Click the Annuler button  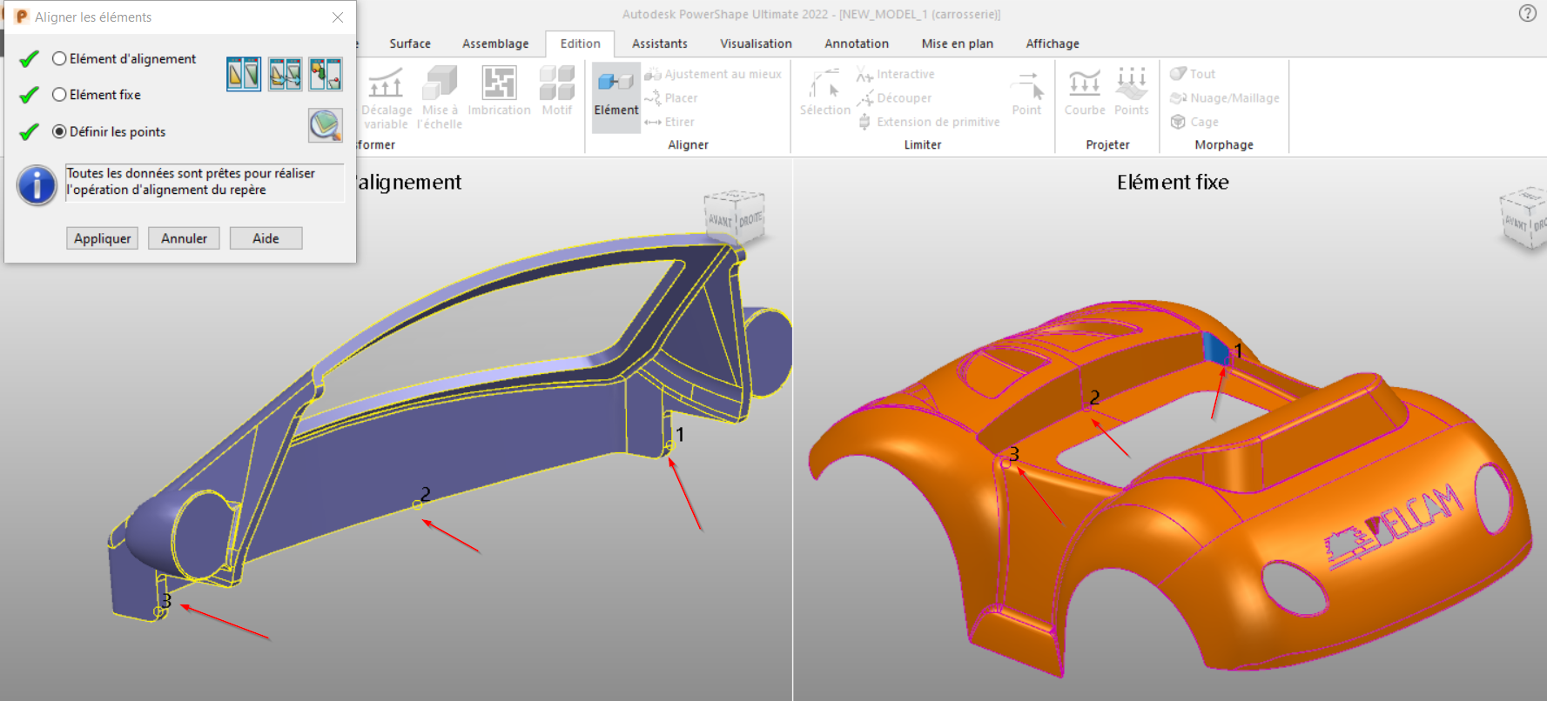(x=184, y=238)
